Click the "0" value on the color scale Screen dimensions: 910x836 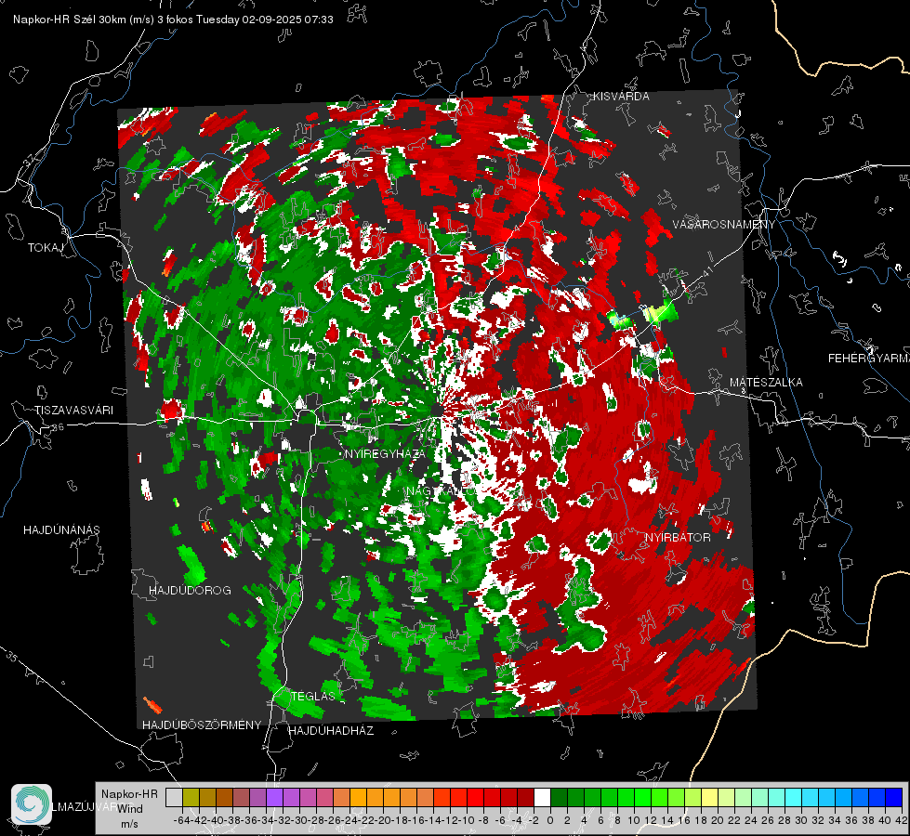point(550,821)
